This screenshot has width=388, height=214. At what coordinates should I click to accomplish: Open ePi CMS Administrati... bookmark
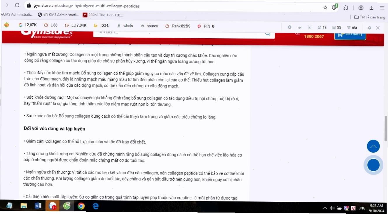pos(58,15)
